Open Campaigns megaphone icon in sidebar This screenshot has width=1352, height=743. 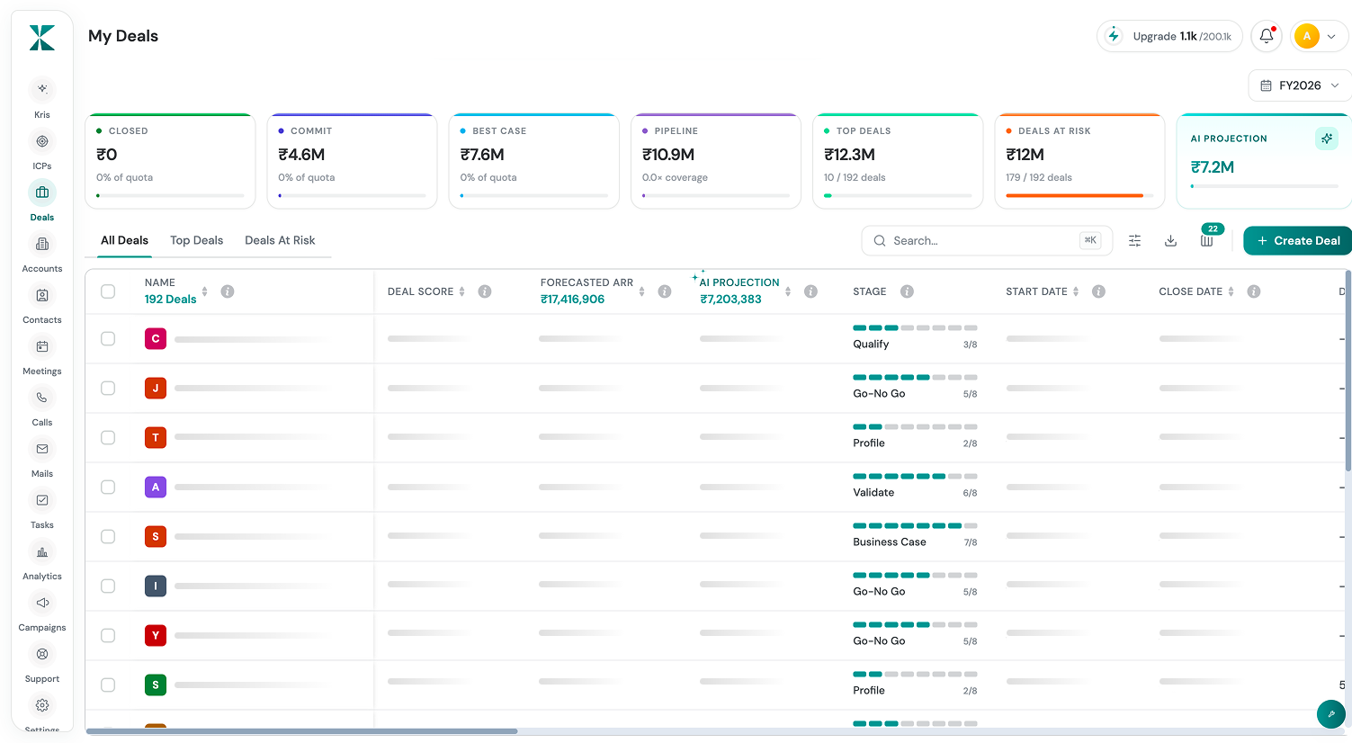pos(42,603)
